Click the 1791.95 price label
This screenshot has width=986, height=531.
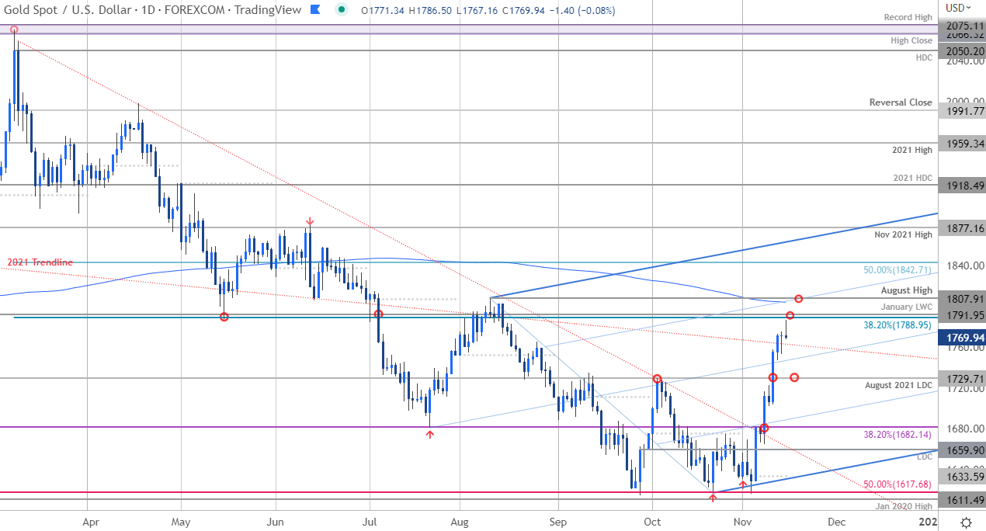tap(961, 315)
